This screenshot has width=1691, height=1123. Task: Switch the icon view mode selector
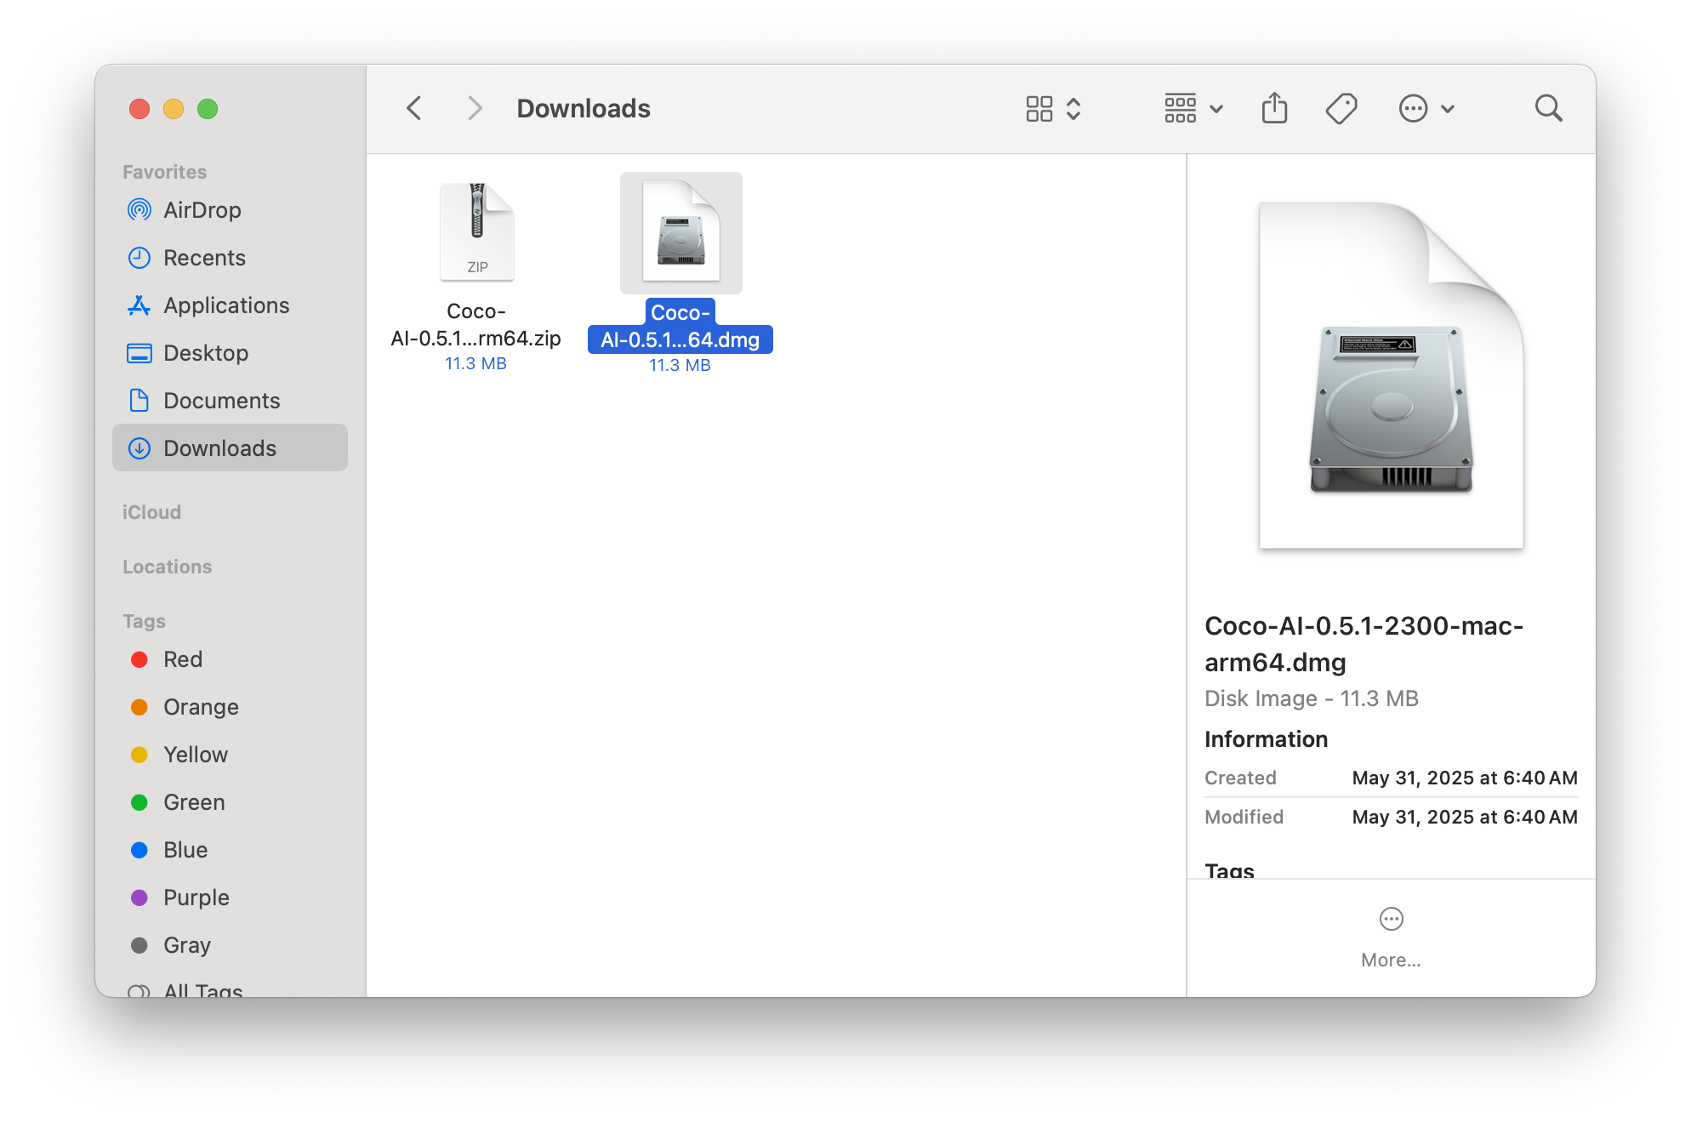1053,109
